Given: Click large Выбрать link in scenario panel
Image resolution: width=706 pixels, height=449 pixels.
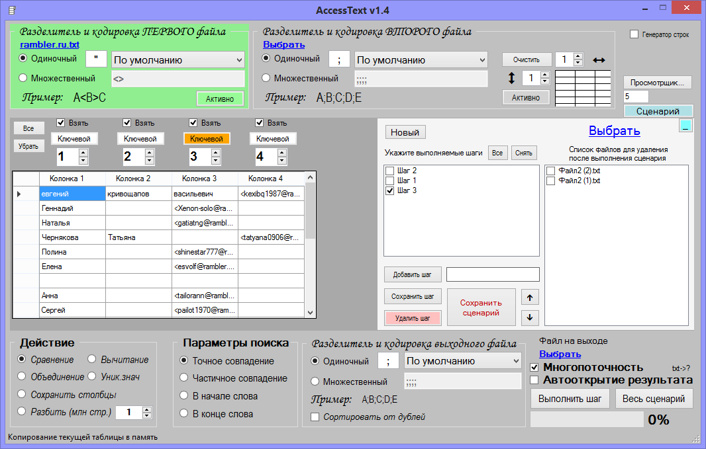Looking at the screenshot, I should (x=614, y=131).
